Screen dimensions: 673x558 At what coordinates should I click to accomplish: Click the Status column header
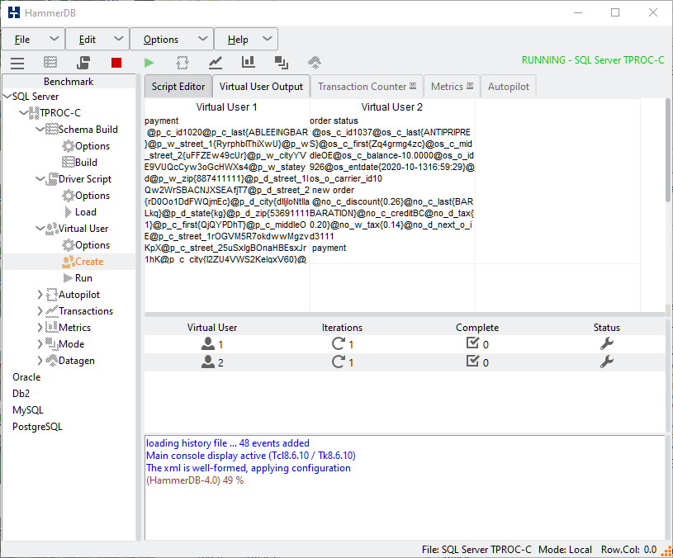[606, 328]
